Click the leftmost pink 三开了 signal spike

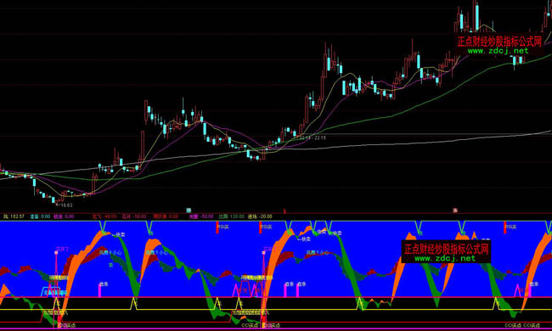[x=56, y=274]
